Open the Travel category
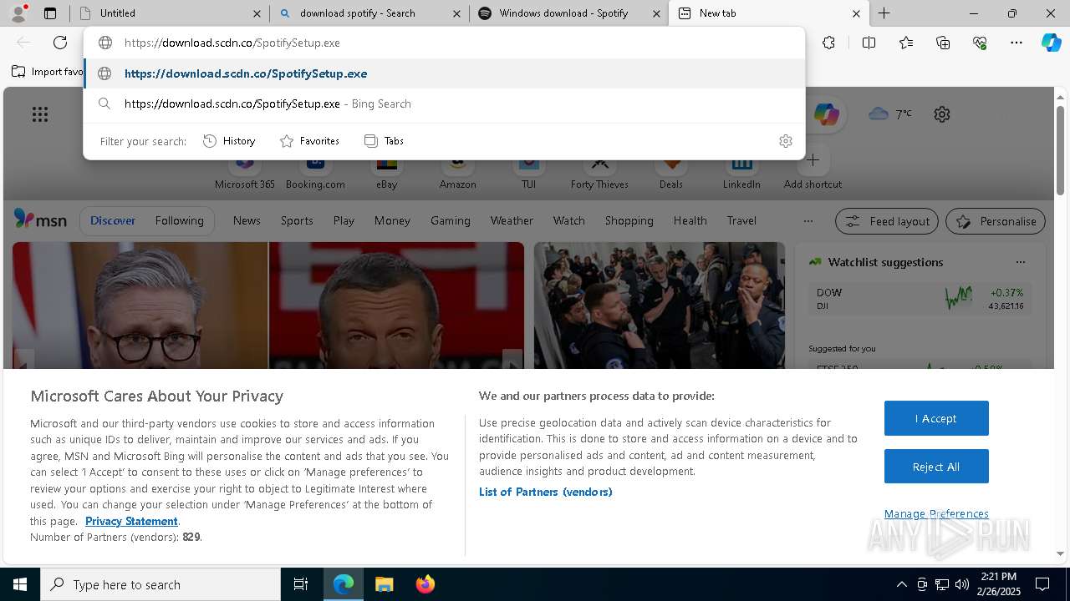Viewport: 1070px width, 601px height. point(741,220)
